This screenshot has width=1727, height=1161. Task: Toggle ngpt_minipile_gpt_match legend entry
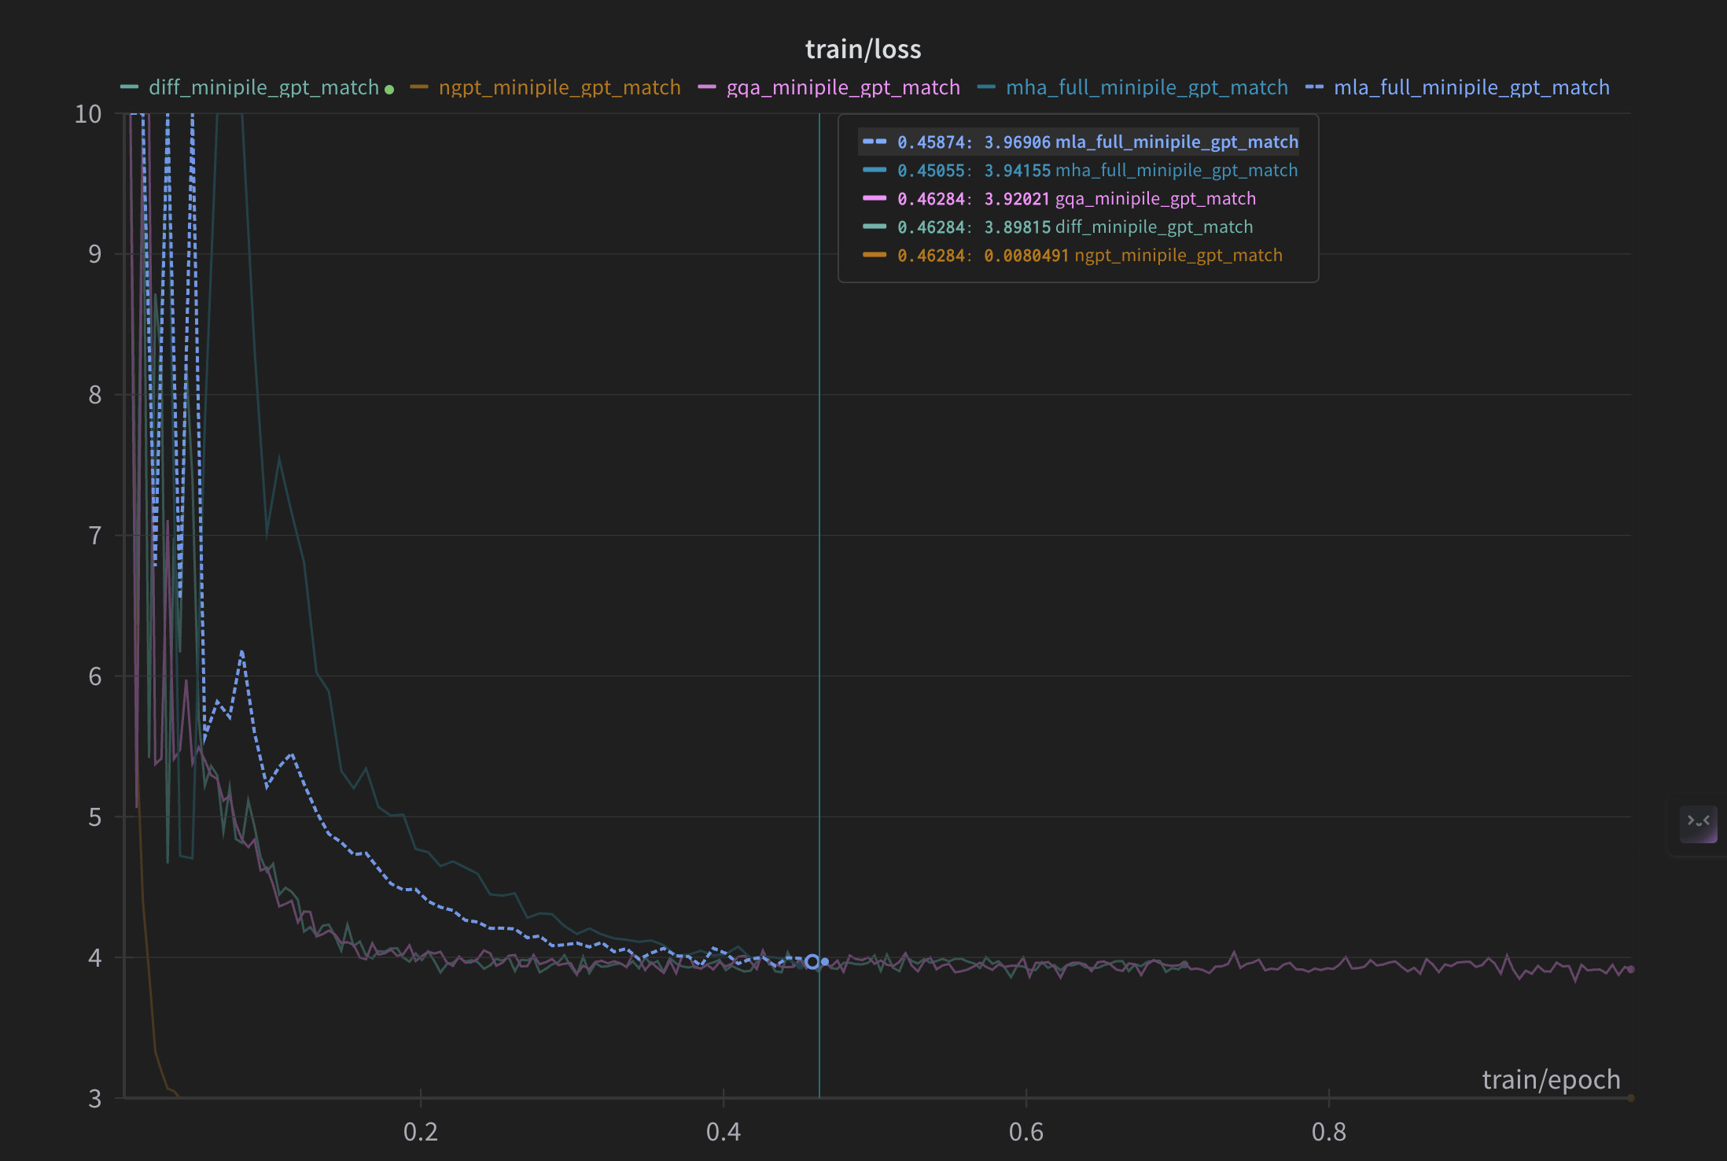(x=560, y=87)
